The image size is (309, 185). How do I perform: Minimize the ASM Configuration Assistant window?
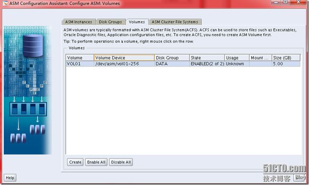pos(276,2)
